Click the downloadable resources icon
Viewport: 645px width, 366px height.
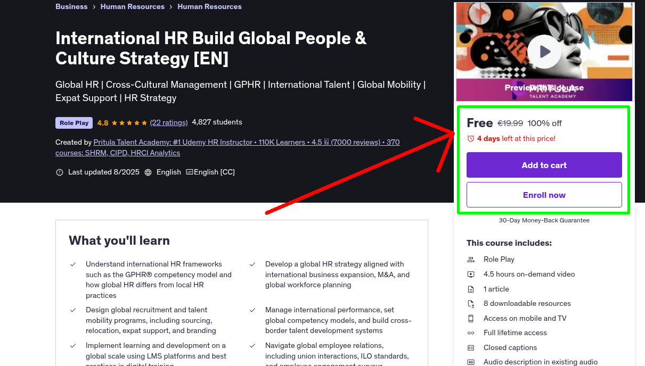(x=471, y=304)
